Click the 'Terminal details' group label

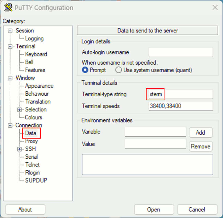[x=99, y=83]
